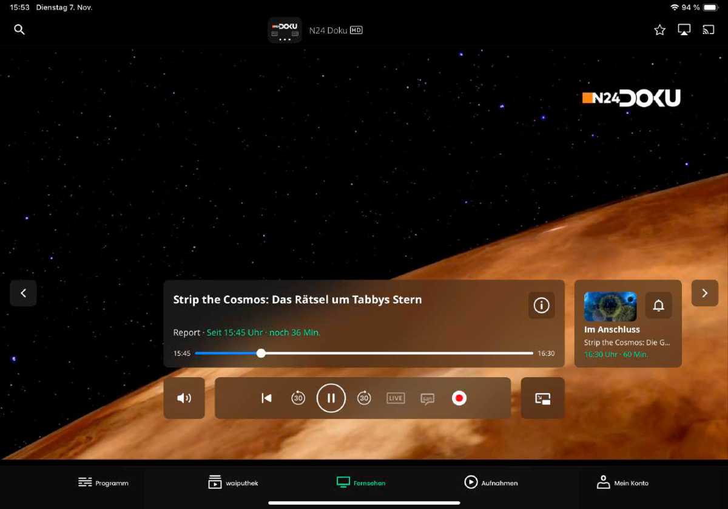The width and height of the screenshot is (728, 509).
Task: Switch to the next channel arrow
Action: pyautogui.click(x=704, y=293)
